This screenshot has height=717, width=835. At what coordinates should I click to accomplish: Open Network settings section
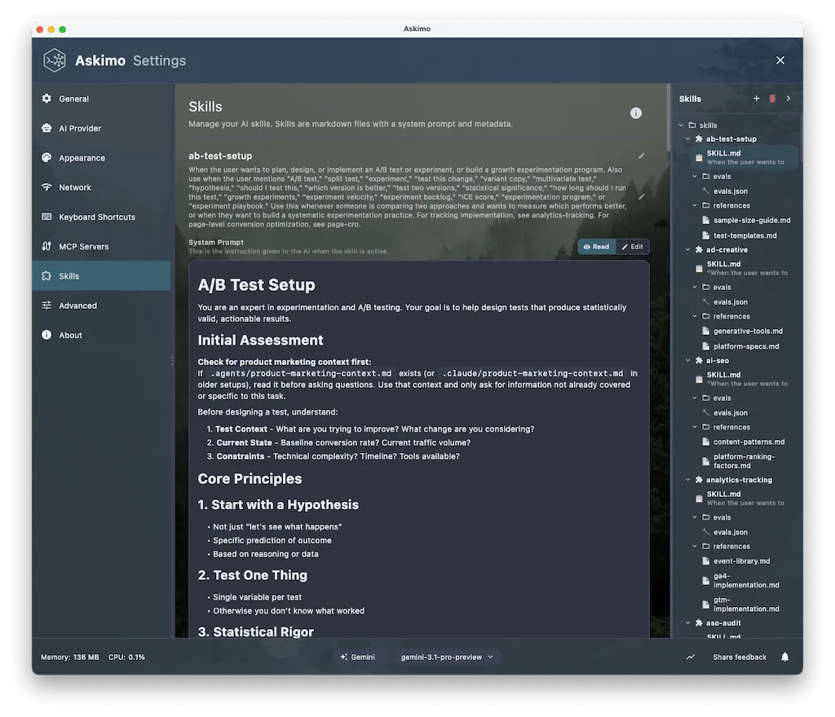[101, 187]
